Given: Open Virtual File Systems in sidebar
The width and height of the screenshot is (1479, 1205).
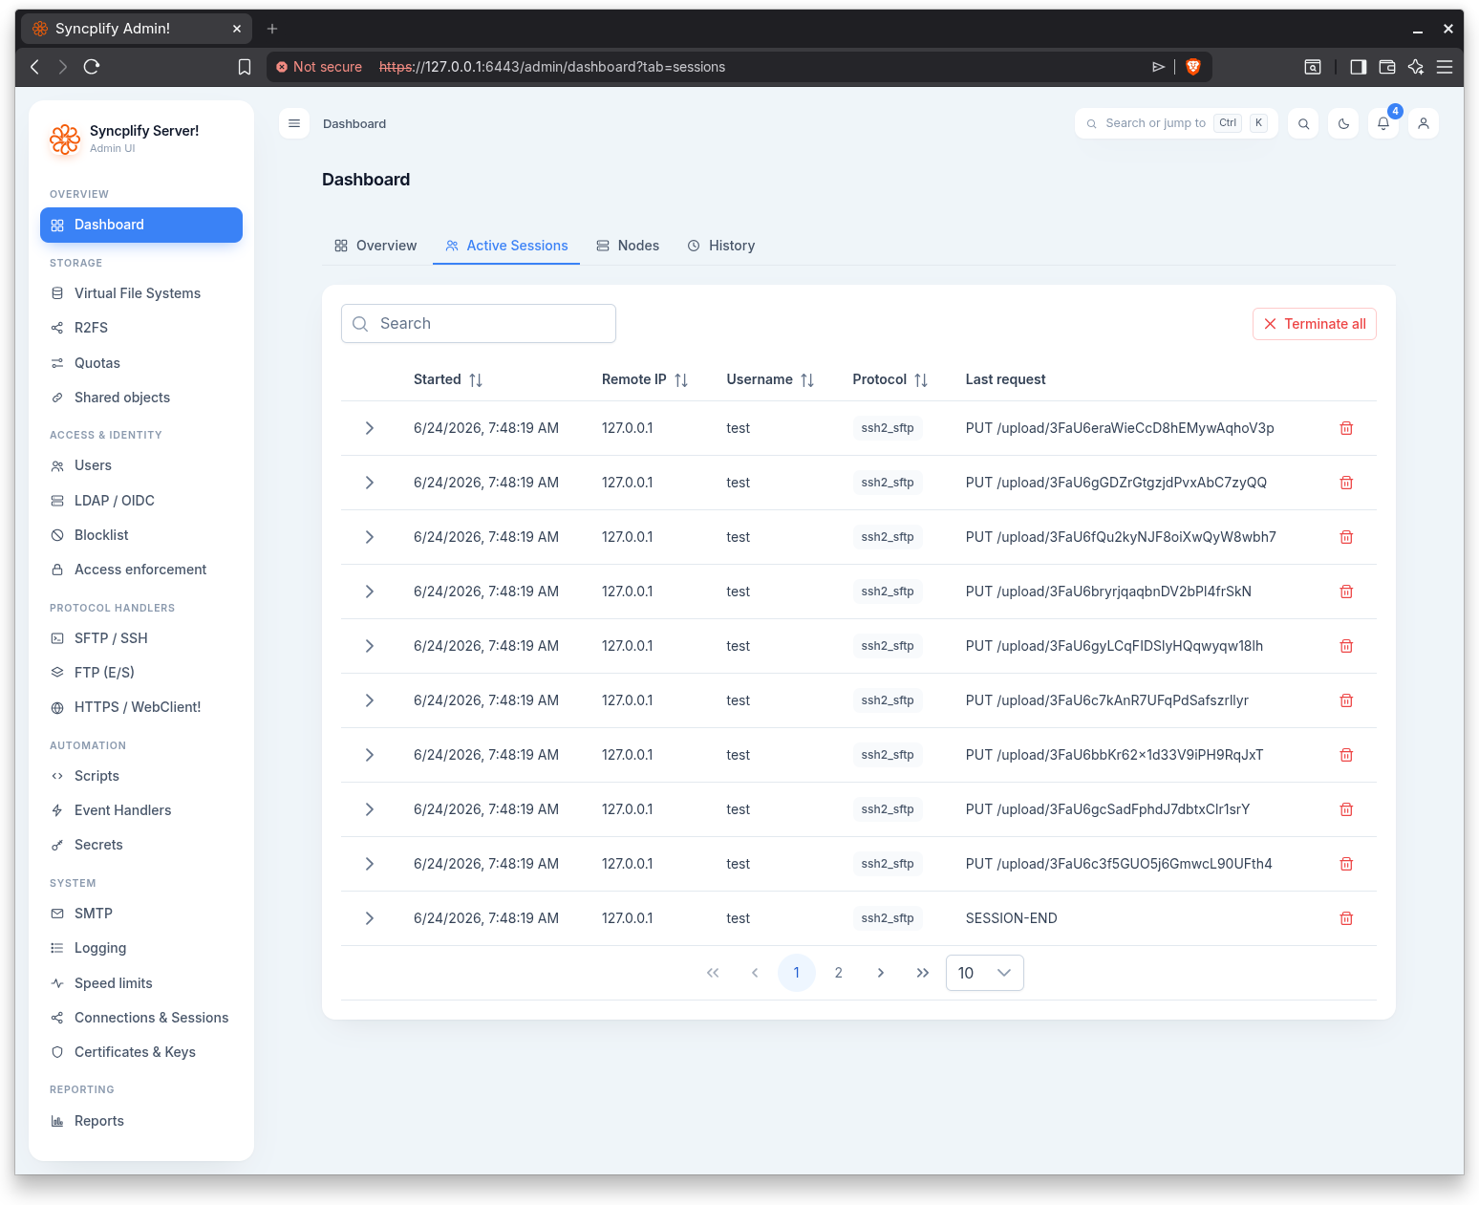Looking at the screenshot, I should tap(141, 293).
